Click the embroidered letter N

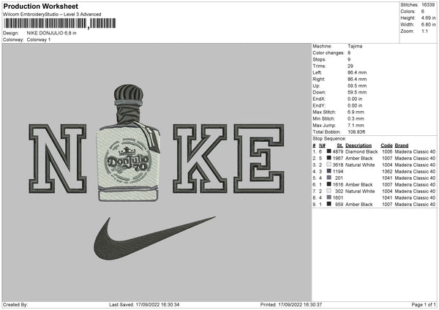click(x=58, y=159)
